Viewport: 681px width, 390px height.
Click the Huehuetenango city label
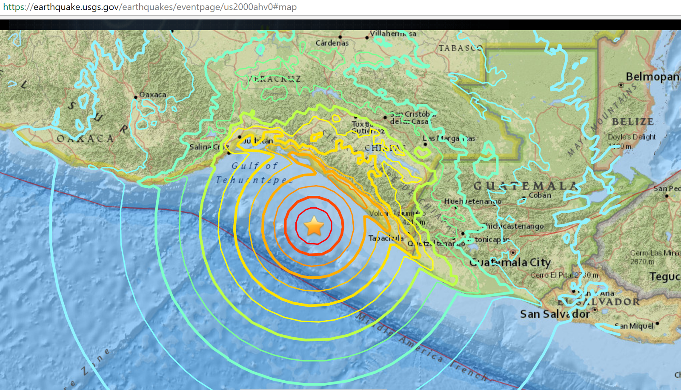click(473, 201)
